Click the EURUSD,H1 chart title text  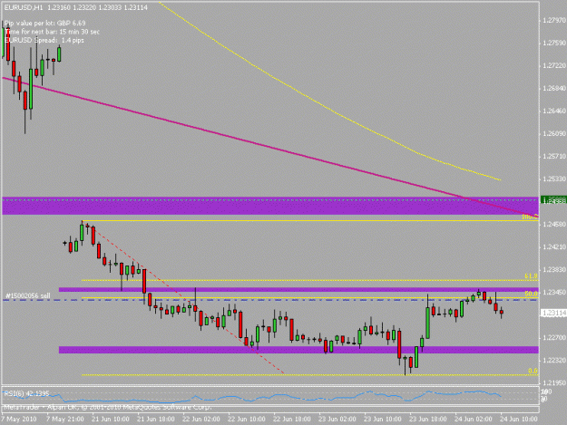(24, 7)
